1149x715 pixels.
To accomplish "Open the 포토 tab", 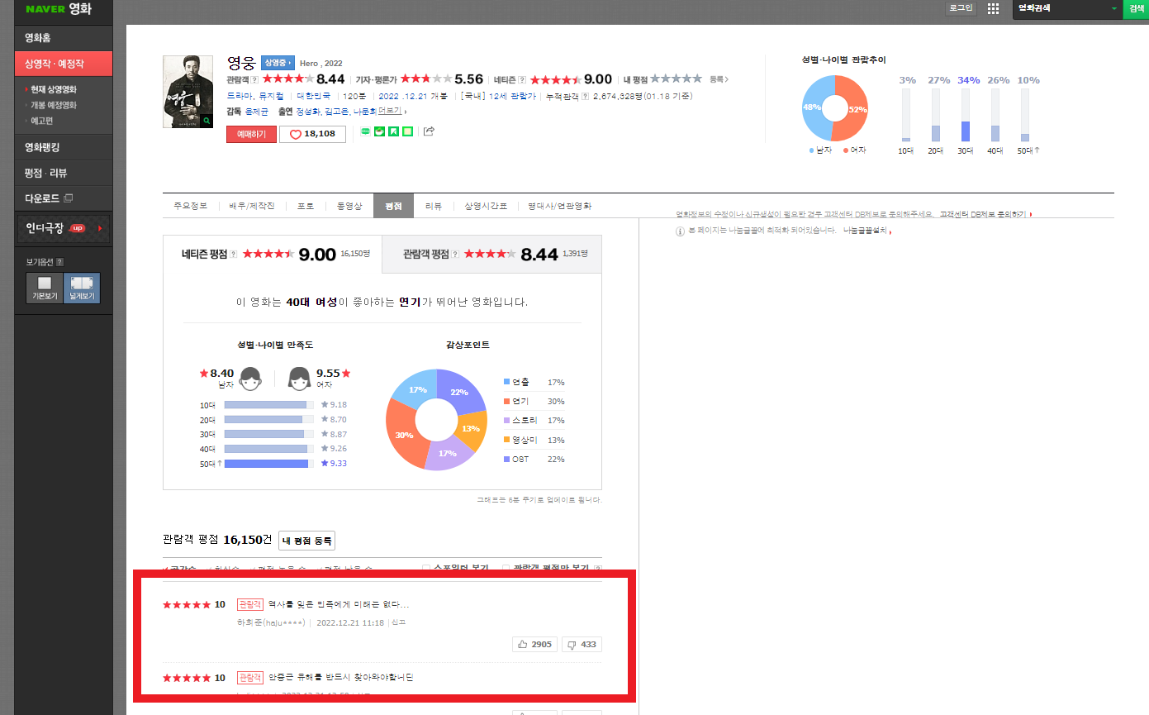I will click(306, 206).
